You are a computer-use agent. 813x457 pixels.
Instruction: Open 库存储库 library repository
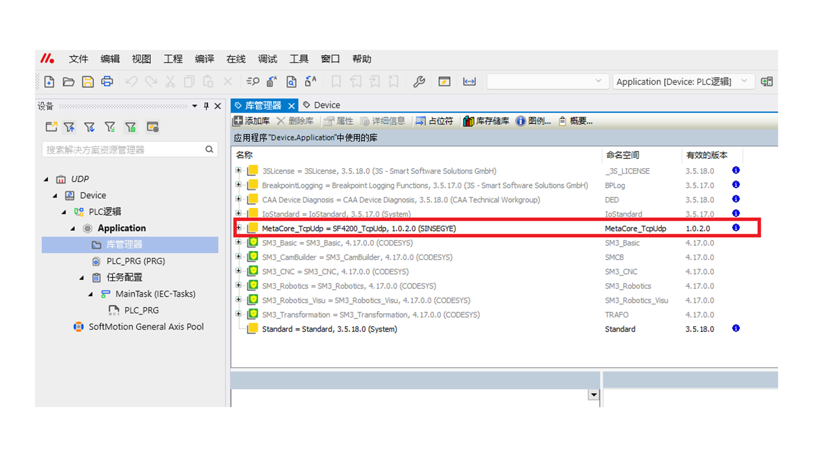[x=486, y=121]
